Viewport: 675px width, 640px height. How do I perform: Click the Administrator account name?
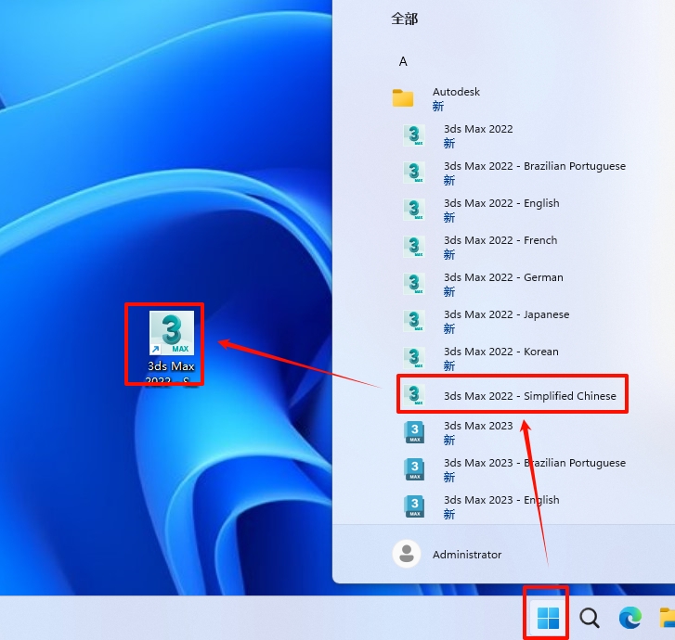(467, 555)
